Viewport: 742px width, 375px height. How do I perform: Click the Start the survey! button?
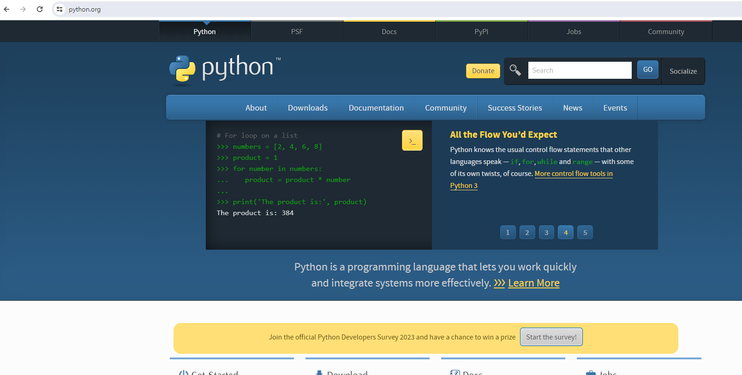coord(551,337)
